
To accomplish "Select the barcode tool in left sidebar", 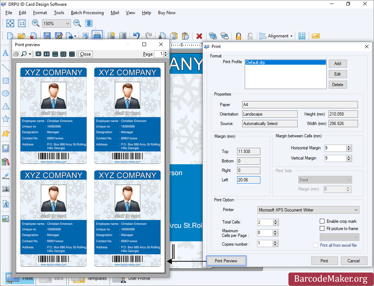I will 6,189.
